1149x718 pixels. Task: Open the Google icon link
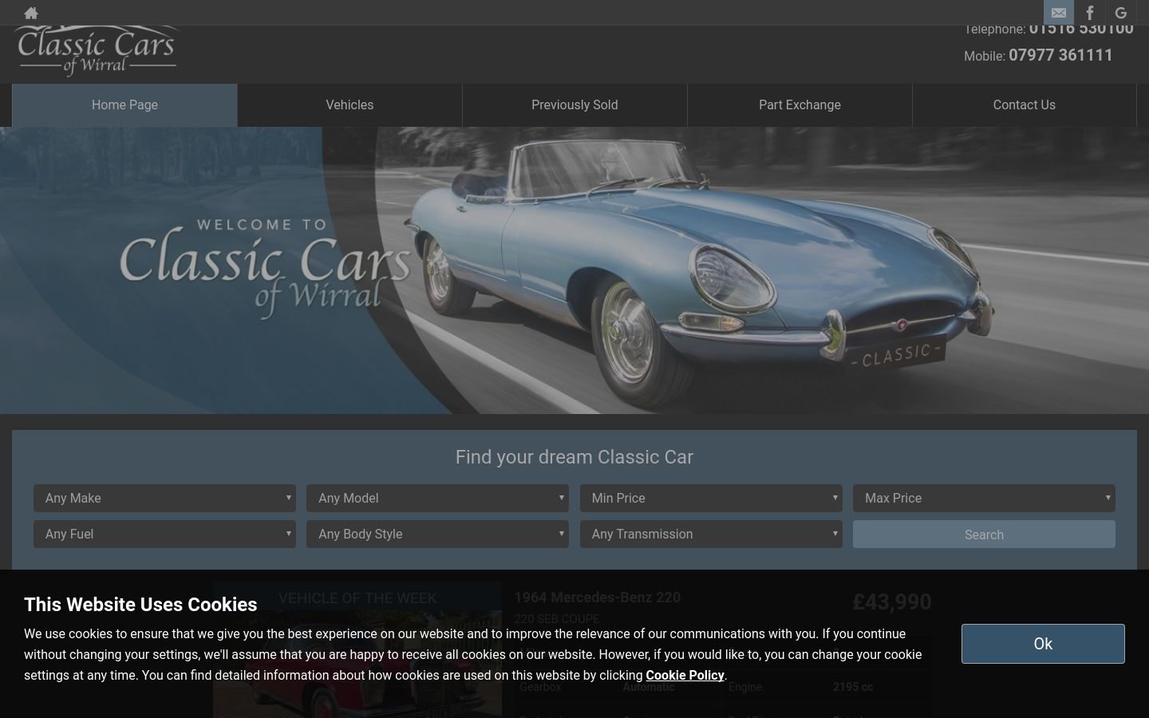pyautogui.click(x=1121, y=13)
